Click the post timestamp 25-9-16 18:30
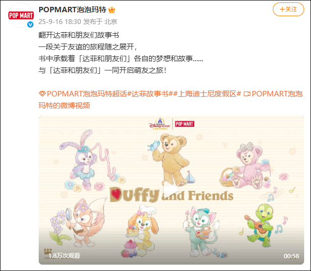Screen dimensions: 311x271 coord(60,22)
